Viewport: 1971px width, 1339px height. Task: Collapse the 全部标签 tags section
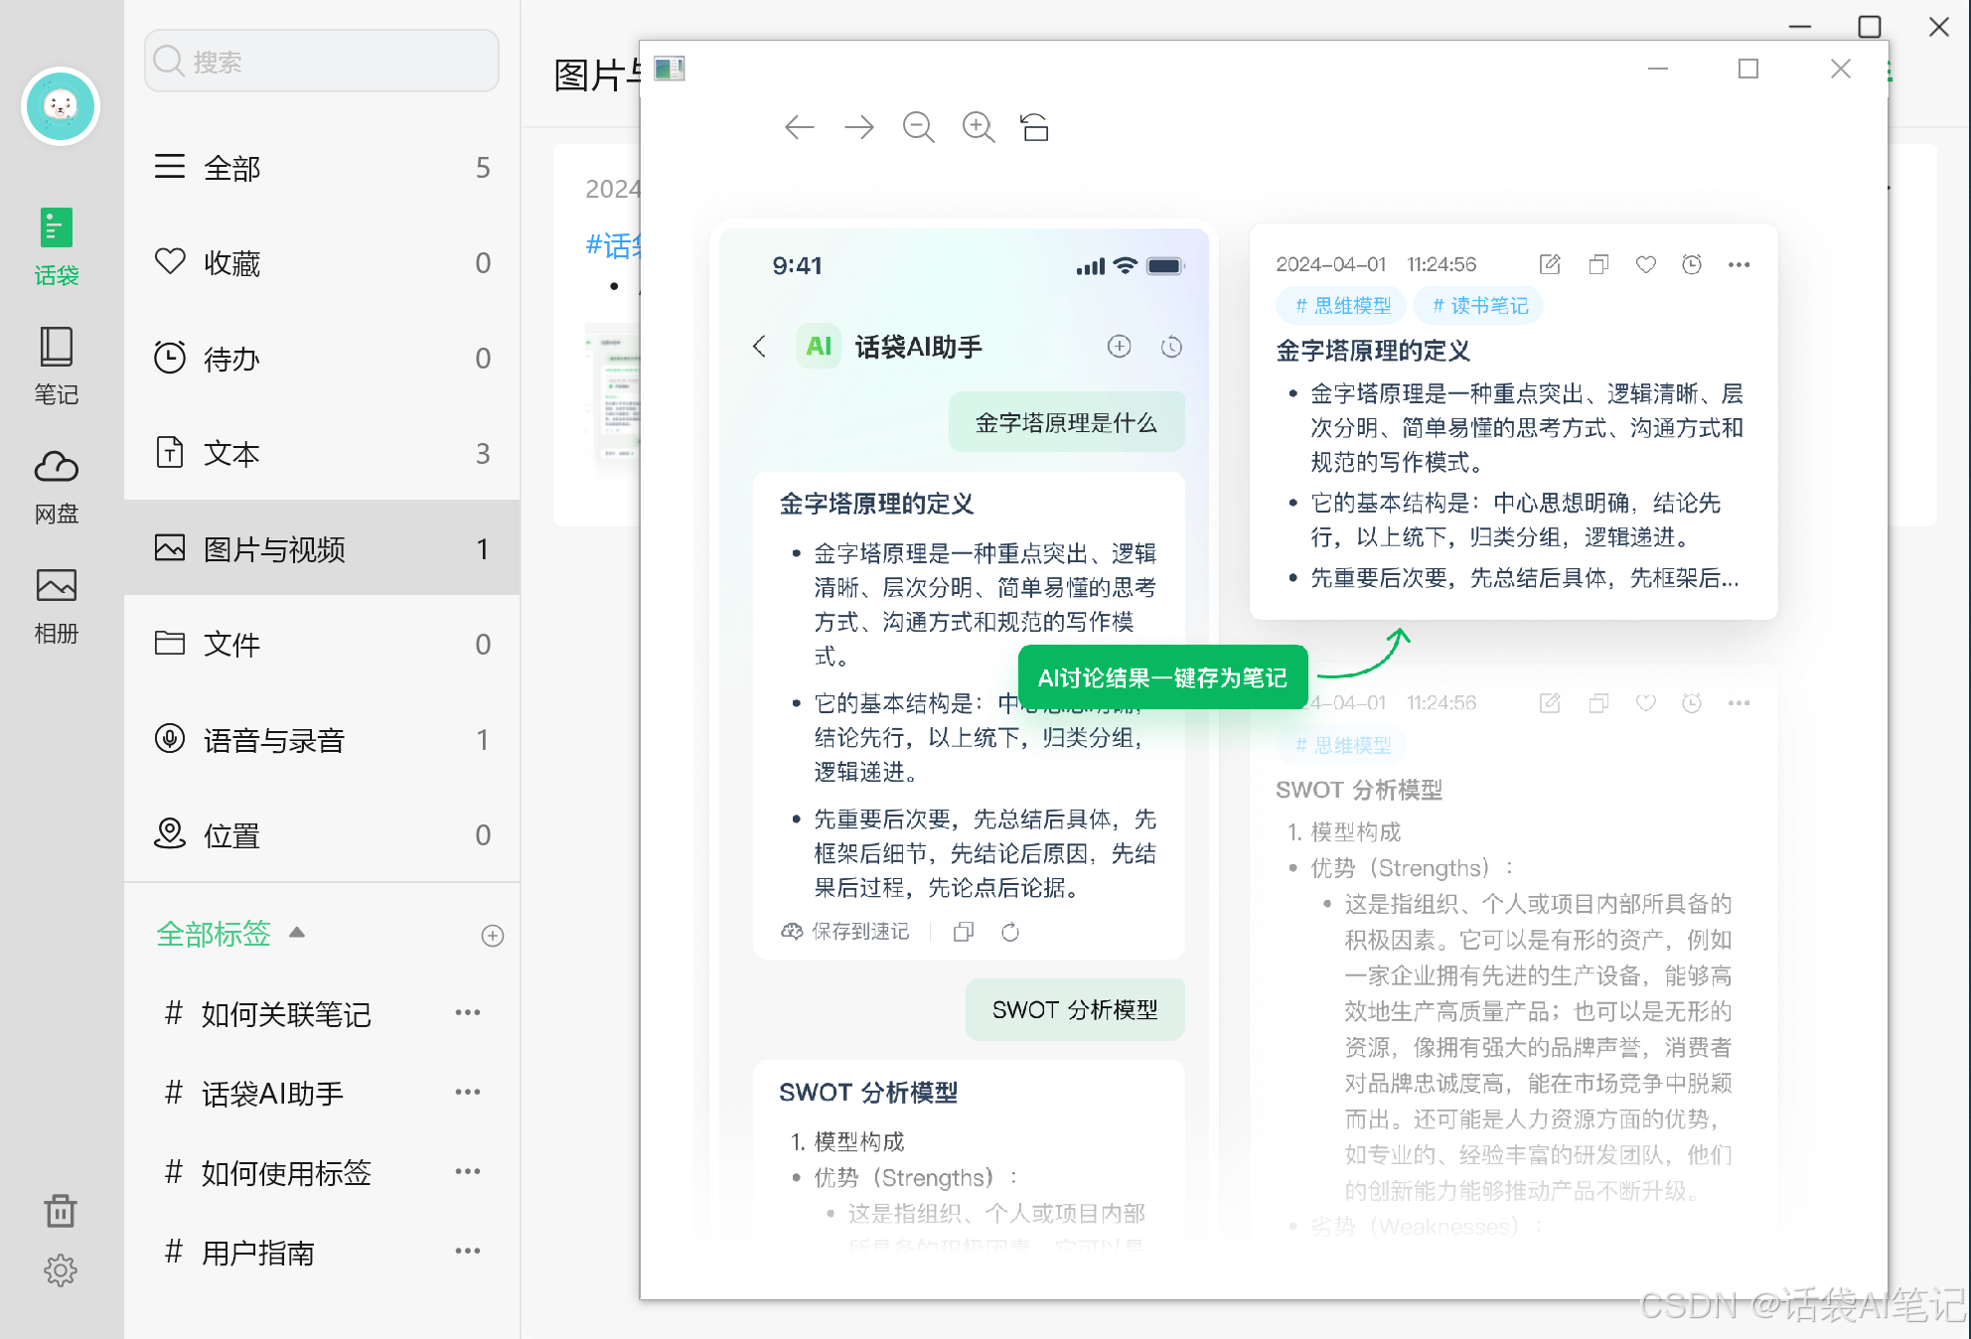pos(296,933)
